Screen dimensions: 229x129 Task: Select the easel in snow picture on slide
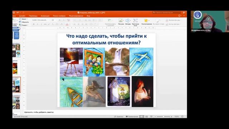(x=71, y=62)
